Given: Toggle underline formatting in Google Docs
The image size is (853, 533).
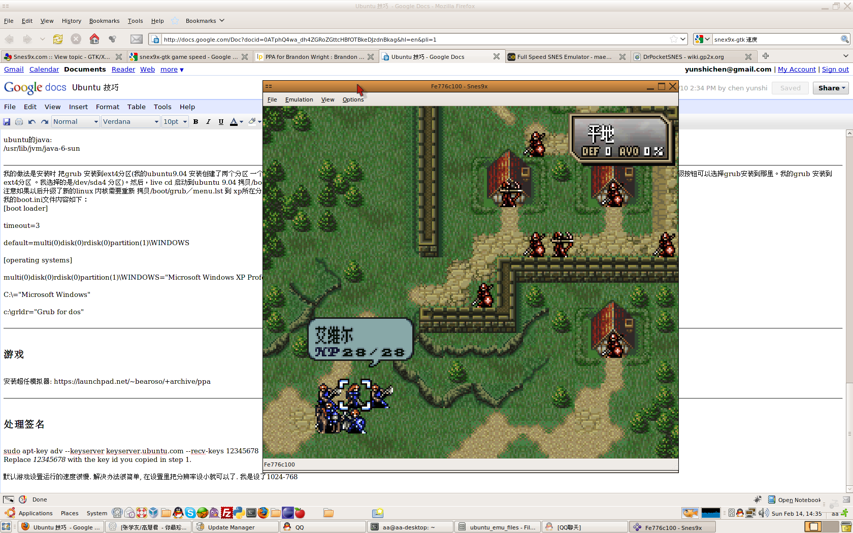Looking at the screenshot, I should [221, 122].
